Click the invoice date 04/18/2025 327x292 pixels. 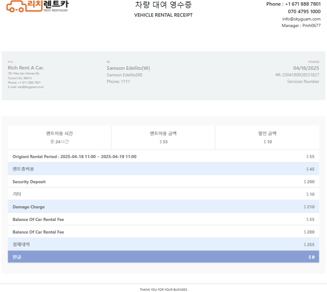pyautogui.click(x=306, y=68)
